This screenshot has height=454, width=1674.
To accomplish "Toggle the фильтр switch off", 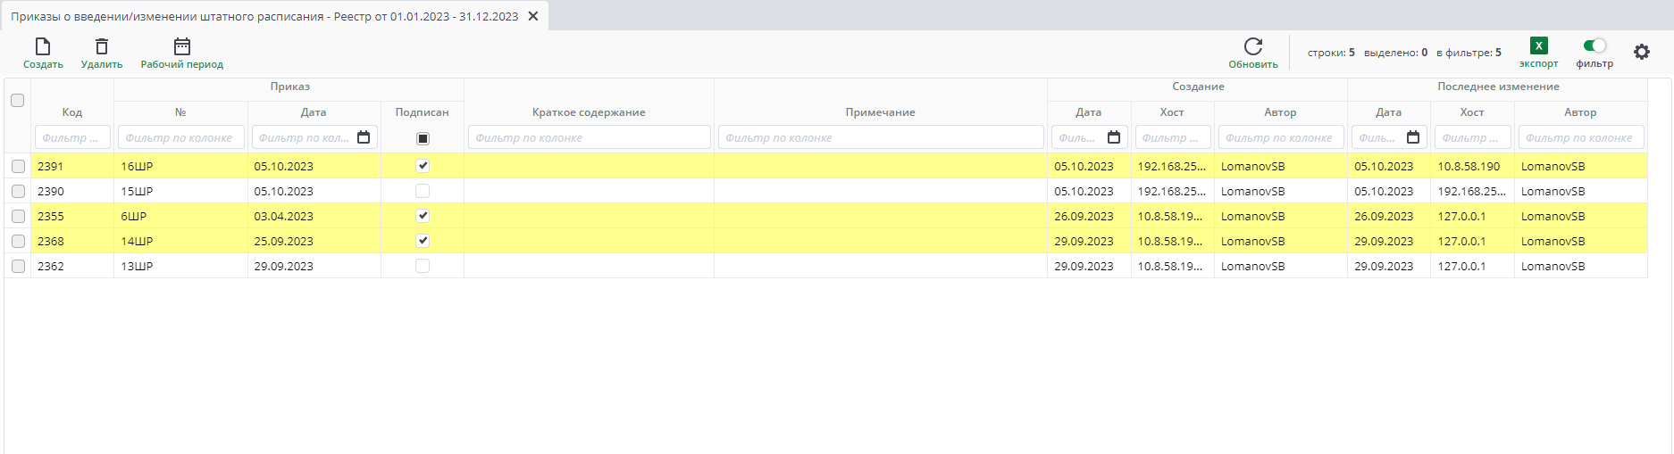I will click(1594, 45).
